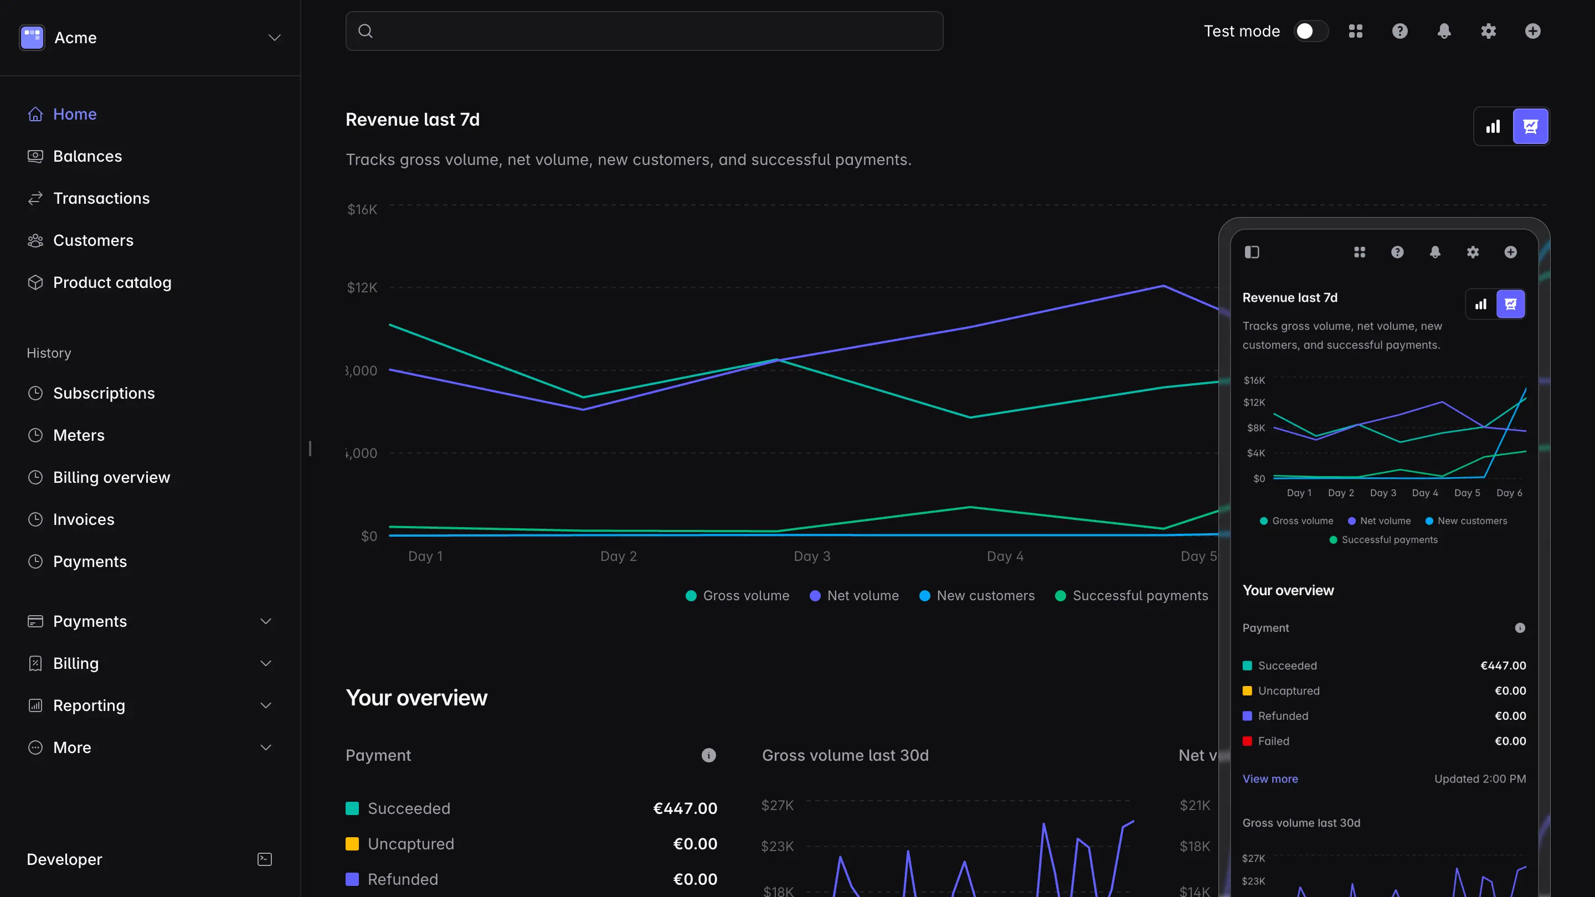Screen dimensions: 1595x897
Task: Open Product catalog from sidebar
Action: coord(112,282)
